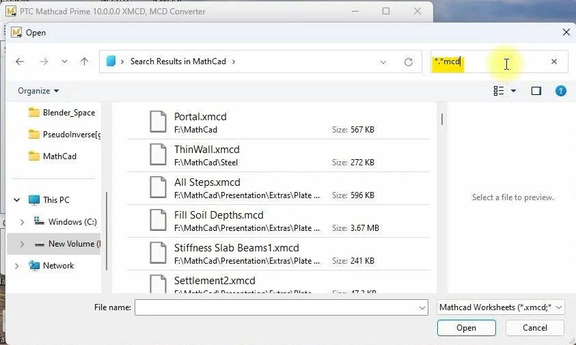Change view using the view icon
The image size is (576, 345).
pyautogui.click(x=499, y=91)
